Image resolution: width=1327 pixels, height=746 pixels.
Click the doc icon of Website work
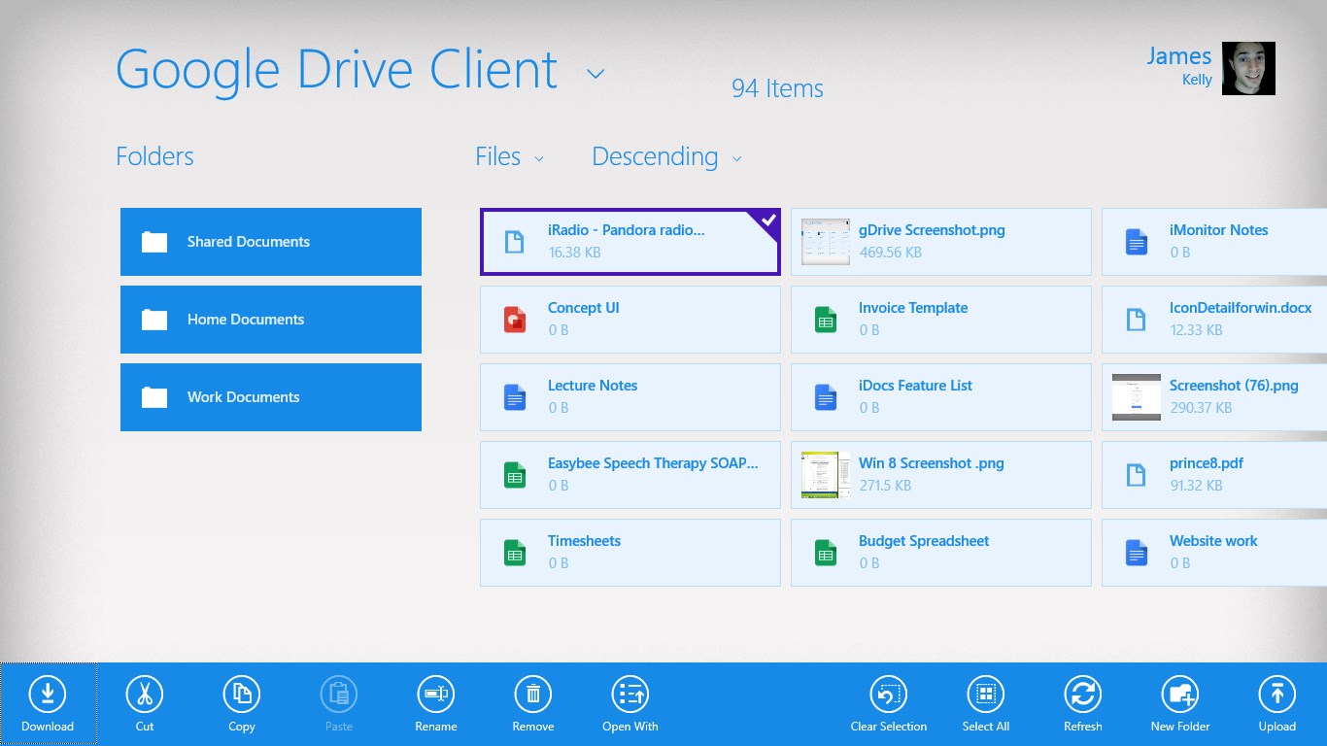(1137, 553)
